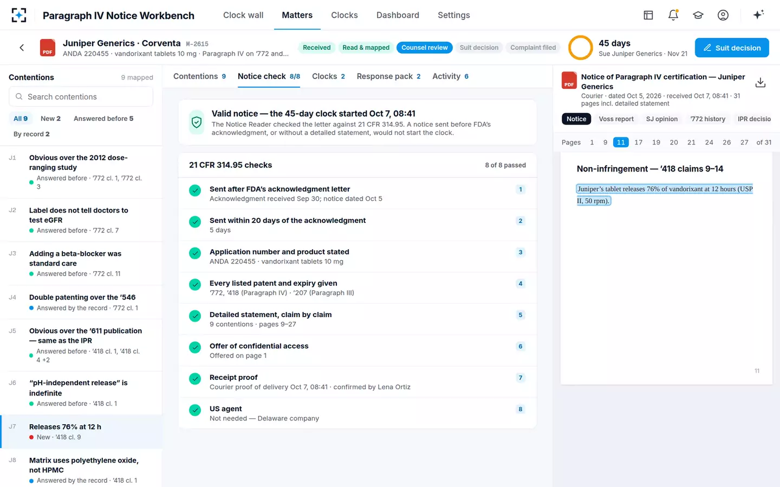Open the layout panel icon in header
Image resolution: width=780 pixels, height=487 pixels.
coord(648,15)
